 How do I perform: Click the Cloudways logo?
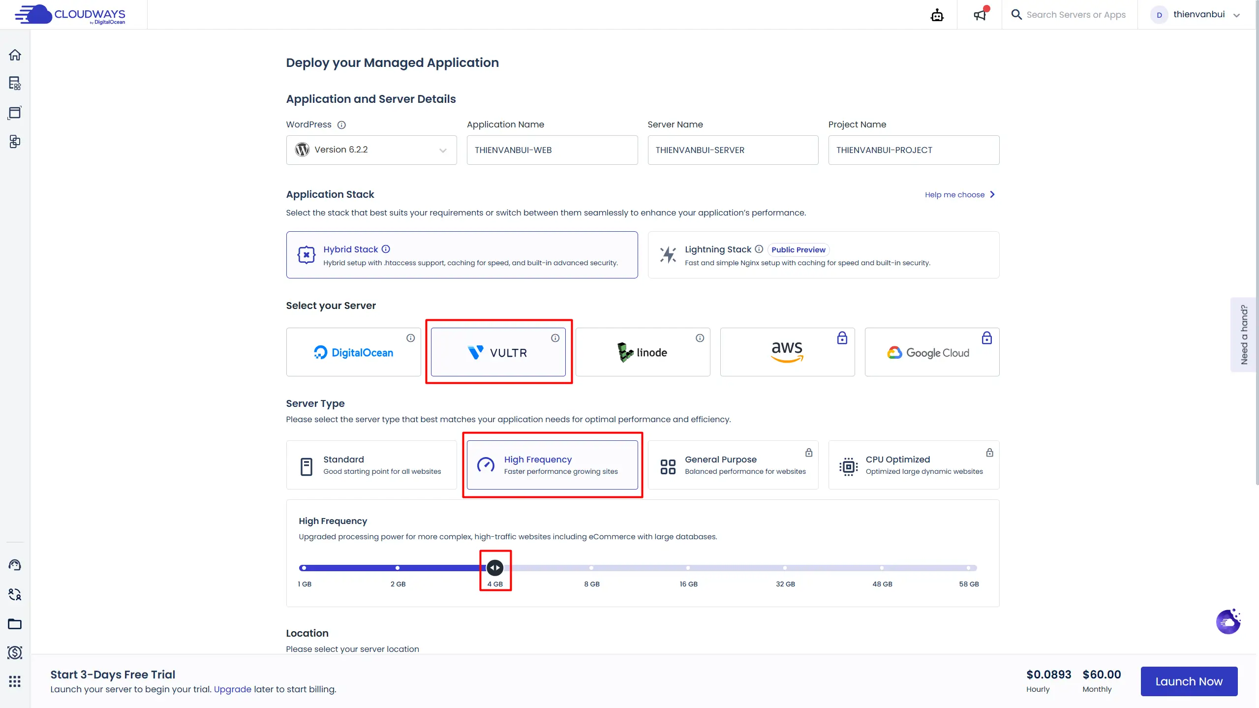pyautogui.click(x=70, y=15)
